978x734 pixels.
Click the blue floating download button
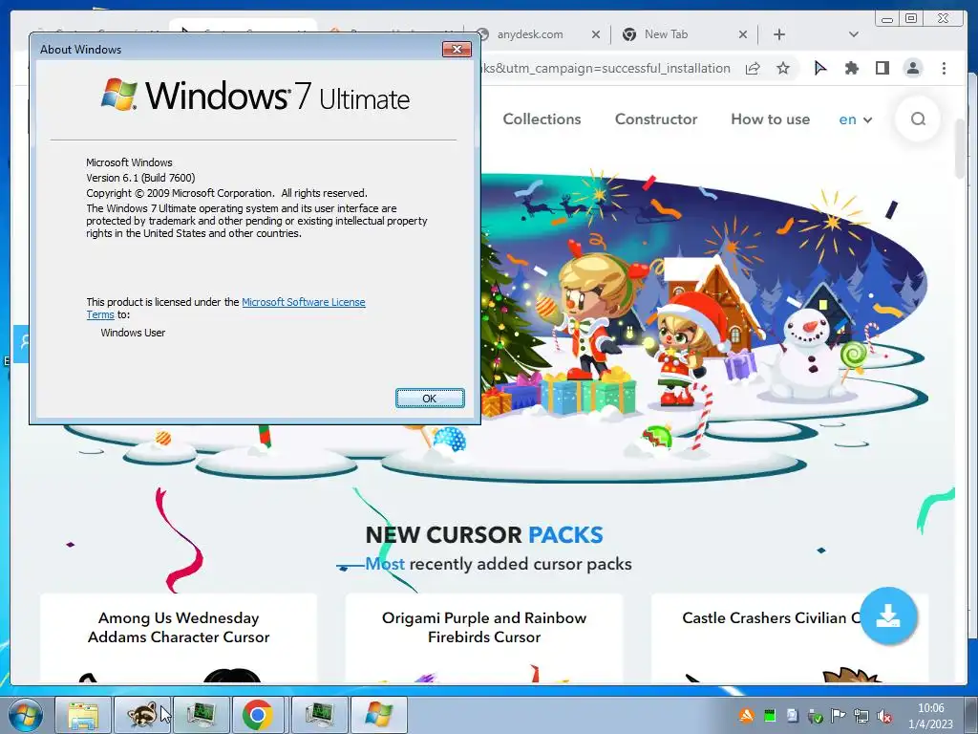click(888, 616)
